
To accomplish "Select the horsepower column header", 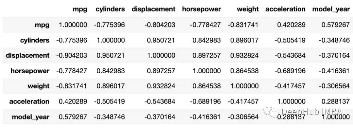I will 201,9.
